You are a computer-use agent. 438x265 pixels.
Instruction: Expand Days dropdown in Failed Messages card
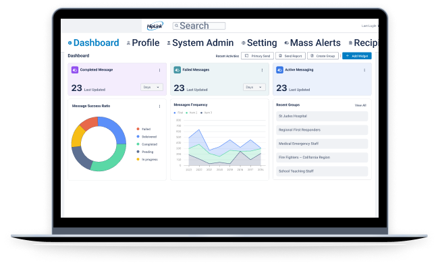tap(254, 87)
